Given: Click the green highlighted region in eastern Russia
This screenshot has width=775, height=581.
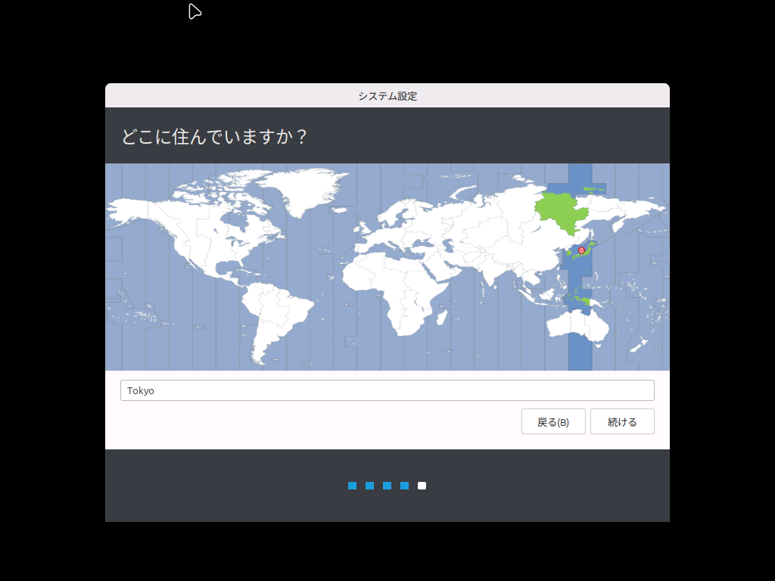Looking at the screenshot, I should [x=556, y=208].
